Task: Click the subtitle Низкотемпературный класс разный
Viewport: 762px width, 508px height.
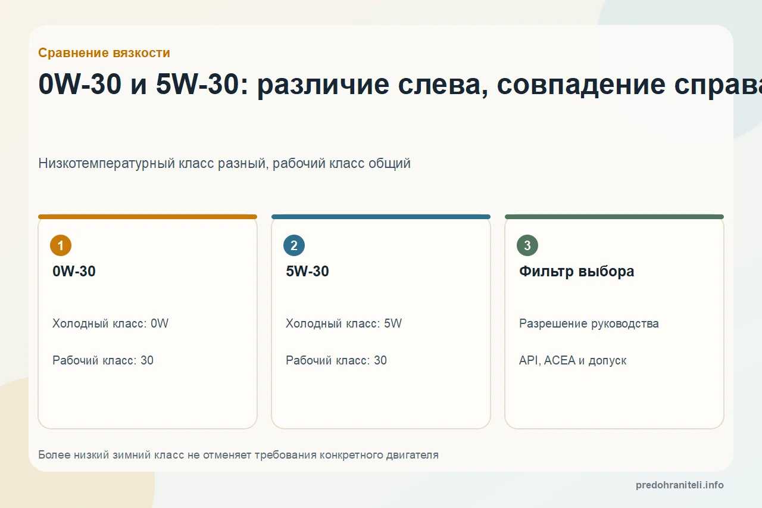Action: tap(224, 163)
